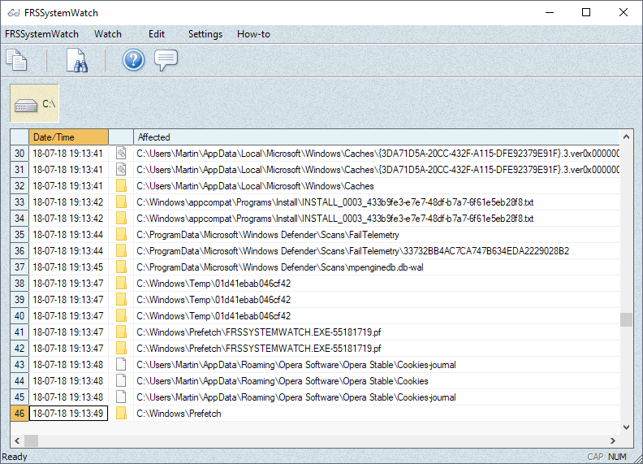Screen dimensions: 643x464
Task: Click date cell of row 34
Action: click(x=68, y=219)
